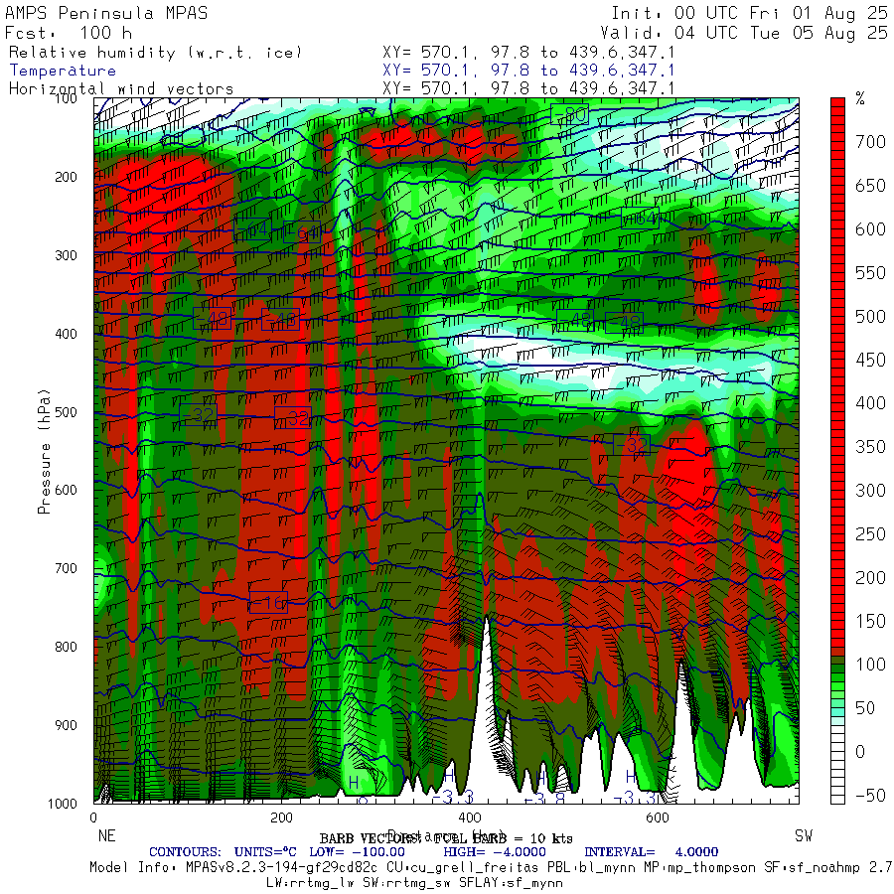Click the 1000 tick at the pressure axis bottom
This screenshot has height=894, width=894.
[62, 804]
